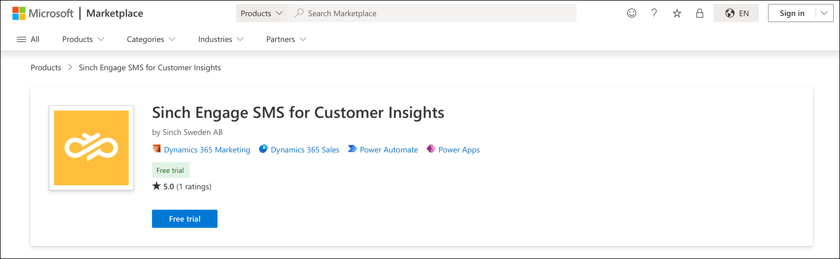Click the Microsoft logo
Screen dimensions: 840x259
pyautogui.click(x=43, y=13)
